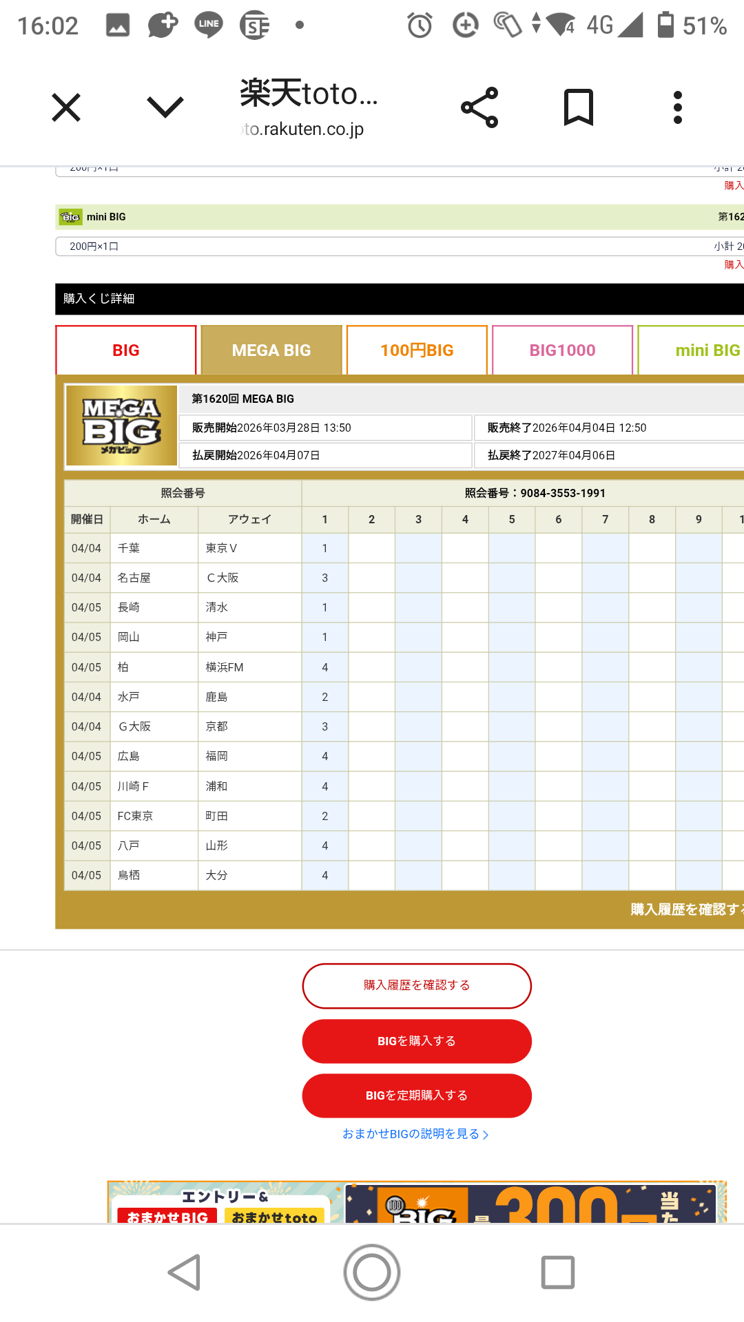The height and width of the screenshot is (1322, 744).
Task: Open the 100円BIG tab
Action: click(417, 350)
